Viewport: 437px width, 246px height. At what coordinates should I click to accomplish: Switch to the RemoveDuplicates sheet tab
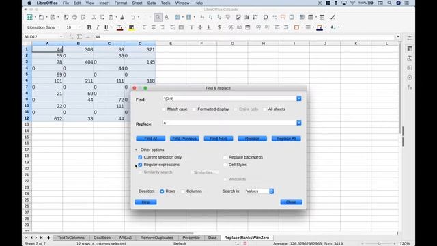coord(157,238)
